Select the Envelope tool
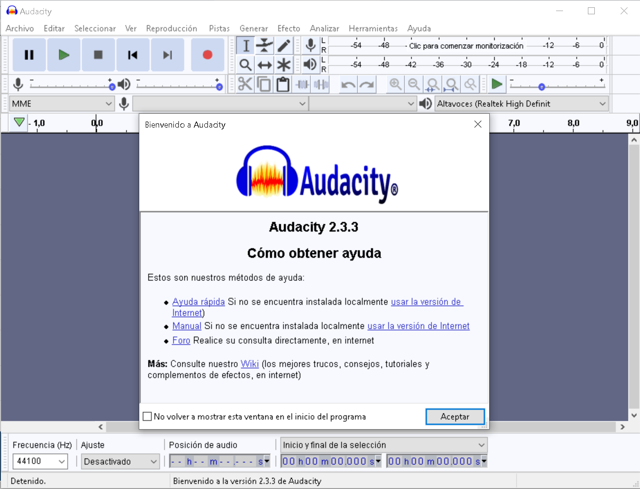640x489 pixels. pyautogui.click(x=264, y=46)
